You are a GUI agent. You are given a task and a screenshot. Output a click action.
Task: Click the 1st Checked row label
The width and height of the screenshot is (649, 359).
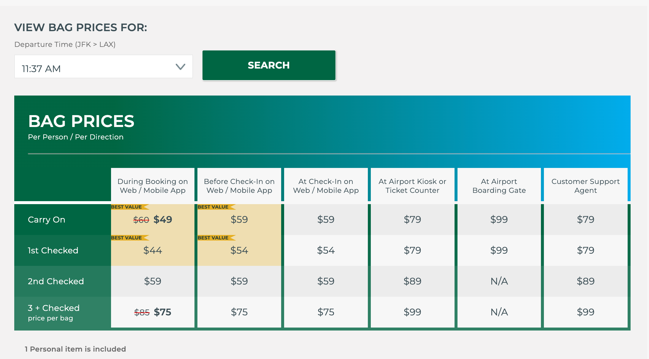(53, 250)
